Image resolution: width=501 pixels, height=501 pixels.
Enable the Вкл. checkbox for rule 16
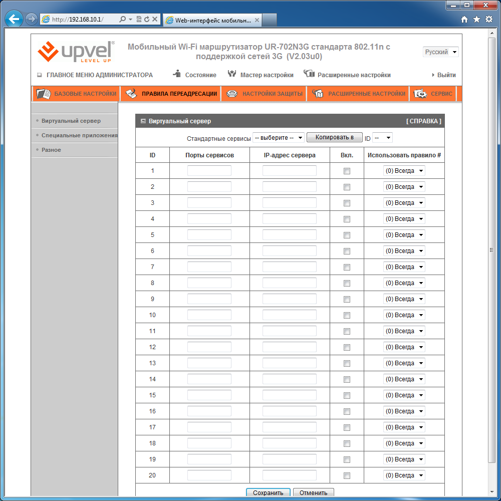tap(347, 411)
